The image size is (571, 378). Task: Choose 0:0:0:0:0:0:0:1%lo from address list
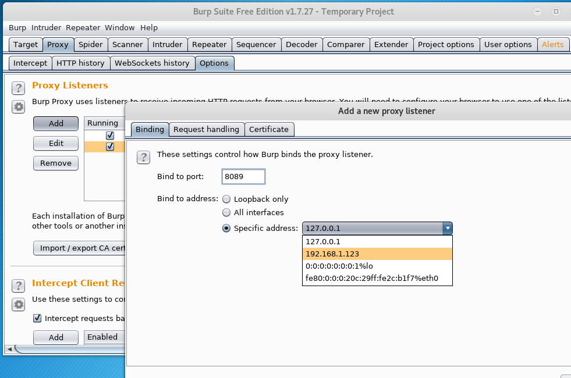pyautogui.click(x=377, y=266)
